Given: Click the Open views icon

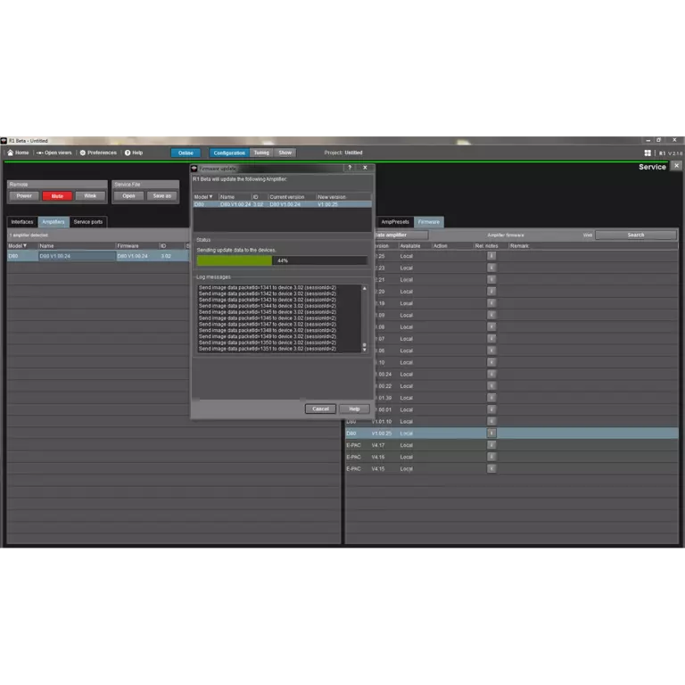Looking at the screenshot, I should pyautogui.click(x=40, y=153).
